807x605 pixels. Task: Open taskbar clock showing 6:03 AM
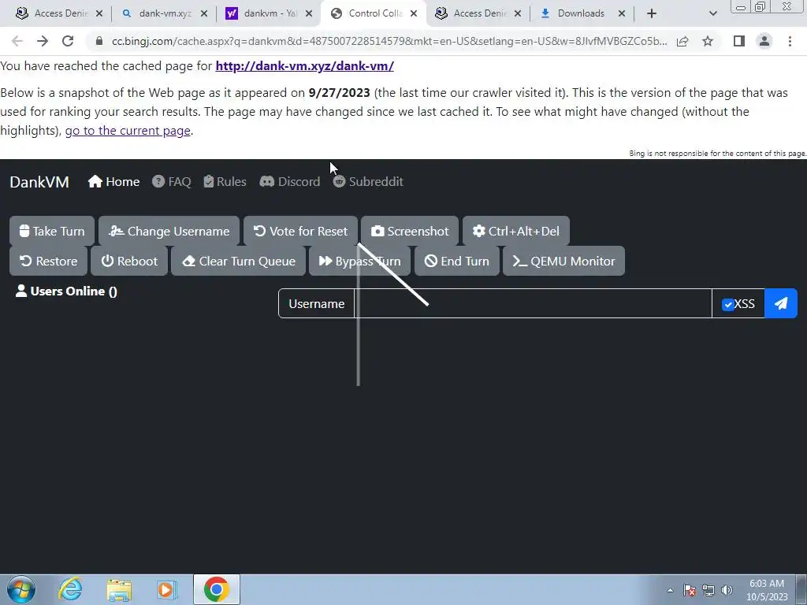tap(767, 590)
